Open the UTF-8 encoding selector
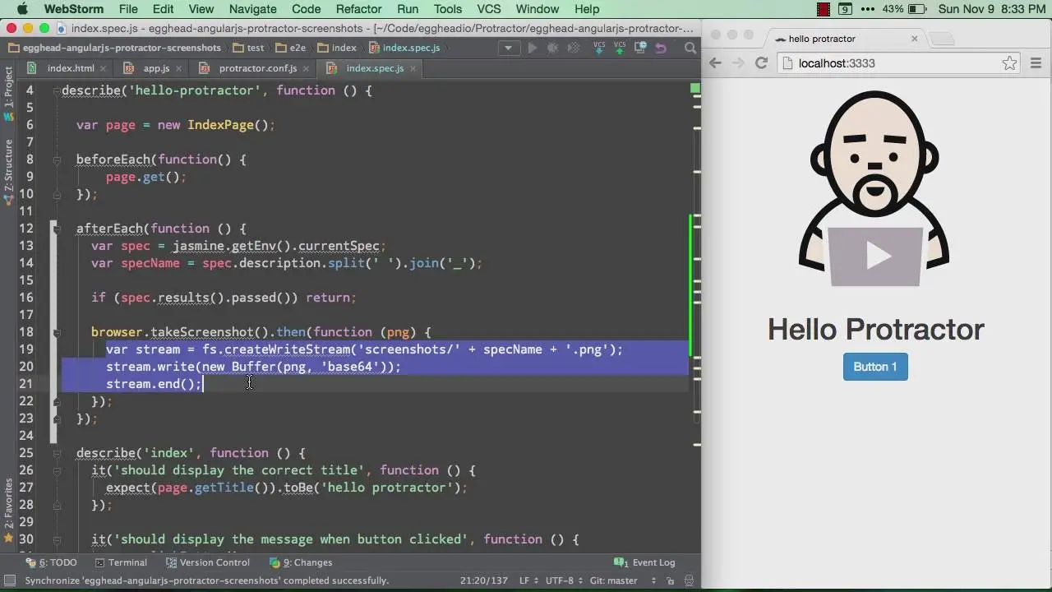1052x592 pixels. [x=564, y=580]
